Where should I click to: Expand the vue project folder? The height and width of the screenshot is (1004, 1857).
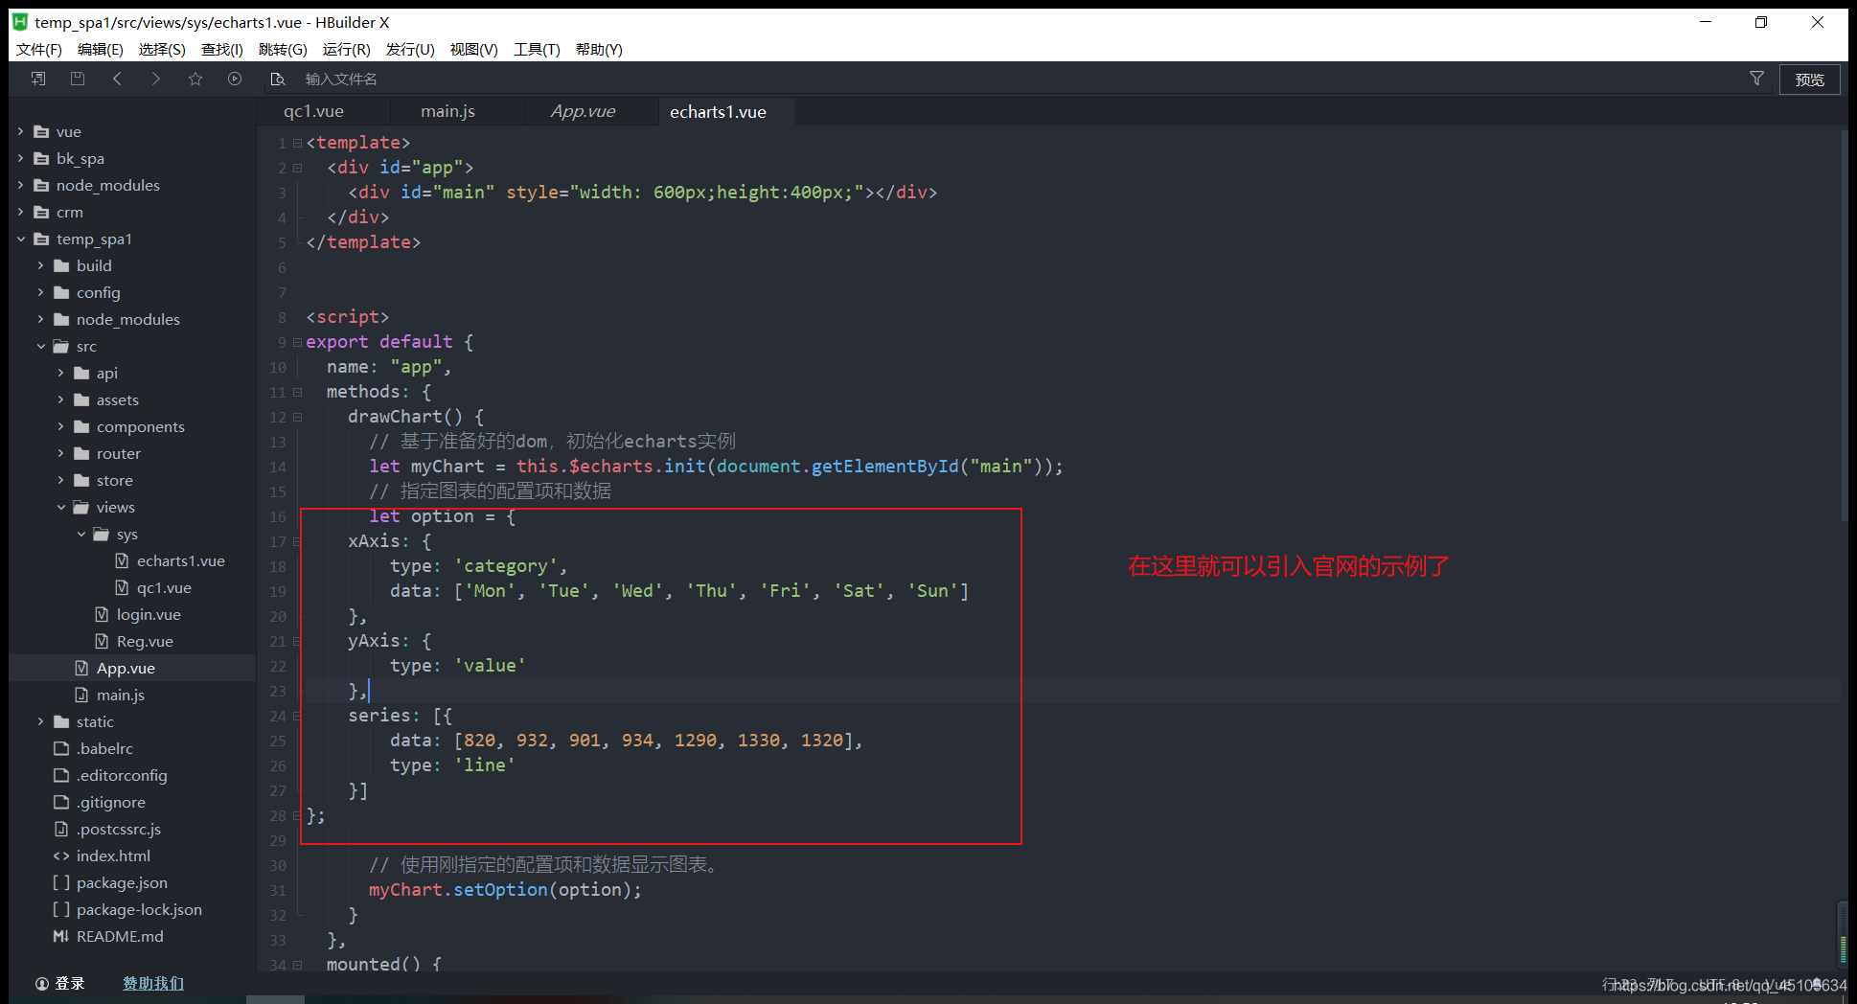(20, 131)
